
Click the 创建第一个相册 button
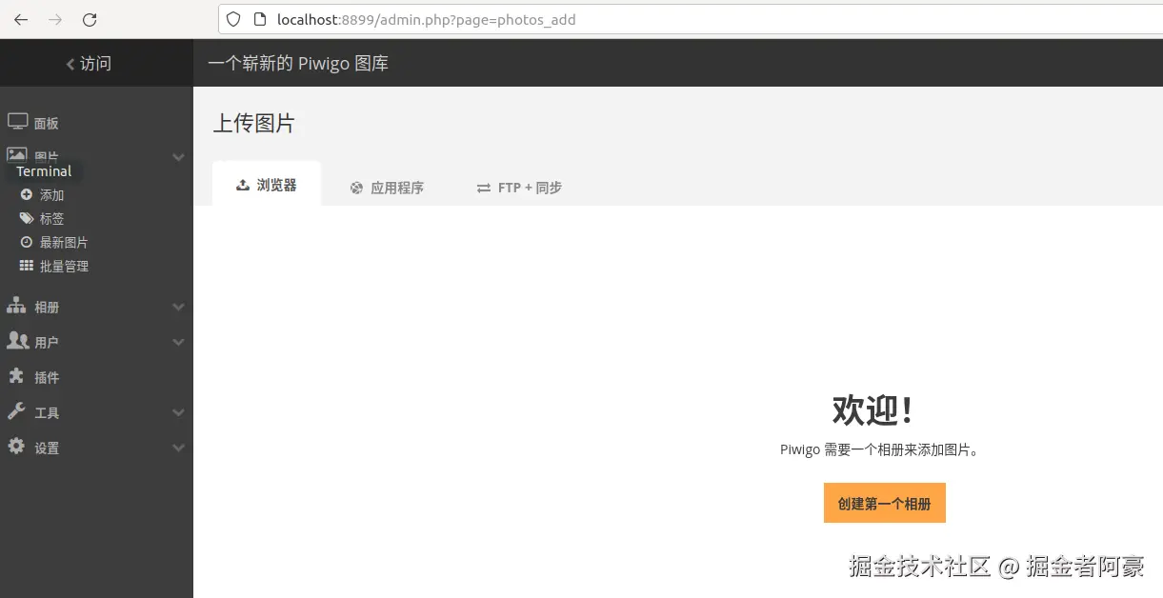tap(885, 503)
